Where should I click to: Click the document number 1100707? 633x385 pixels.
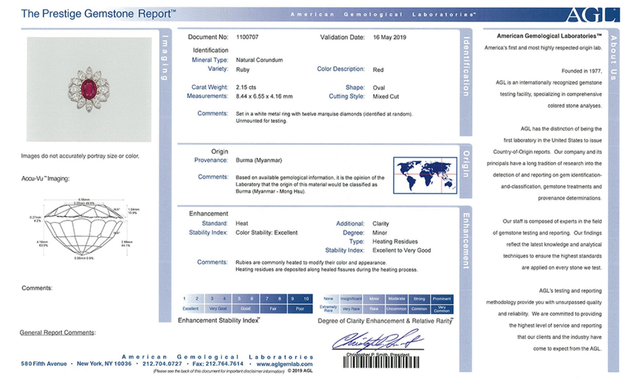[247, 37]
